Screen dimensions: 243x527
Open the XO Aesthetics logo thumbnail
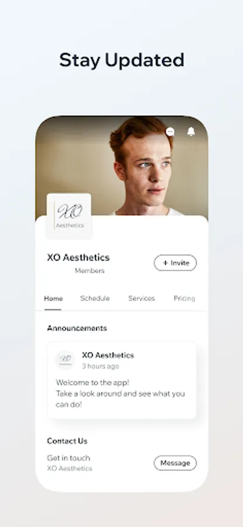69,216
